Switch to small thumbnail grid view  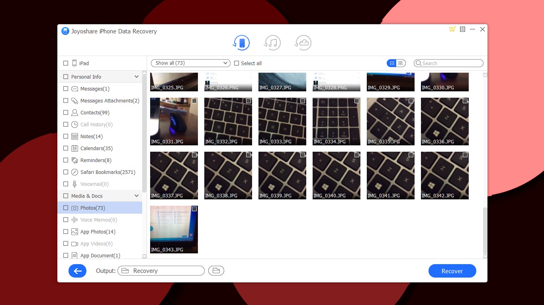pos(401,63)
